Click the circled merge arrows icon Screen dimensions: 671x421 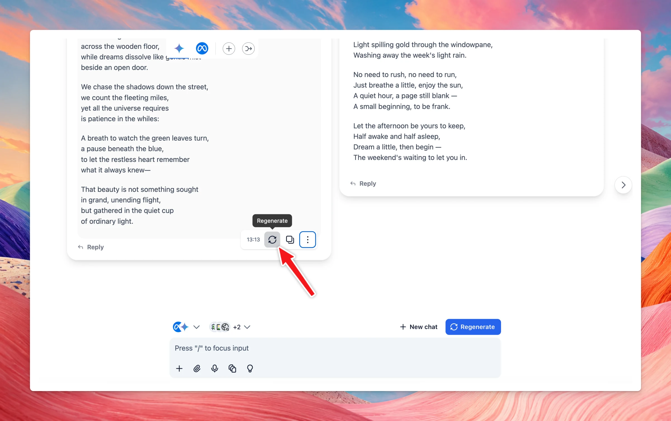coord(248,49)
